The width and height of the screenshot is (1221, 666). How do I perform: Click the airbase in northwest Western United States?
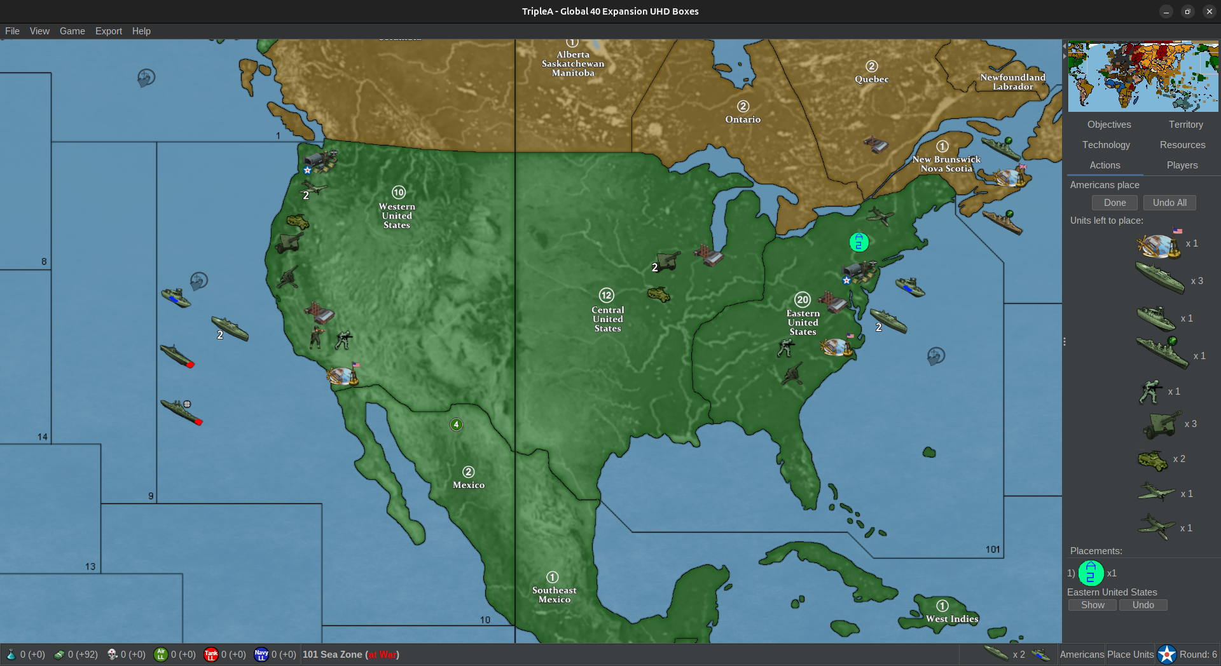coord(321,161)
